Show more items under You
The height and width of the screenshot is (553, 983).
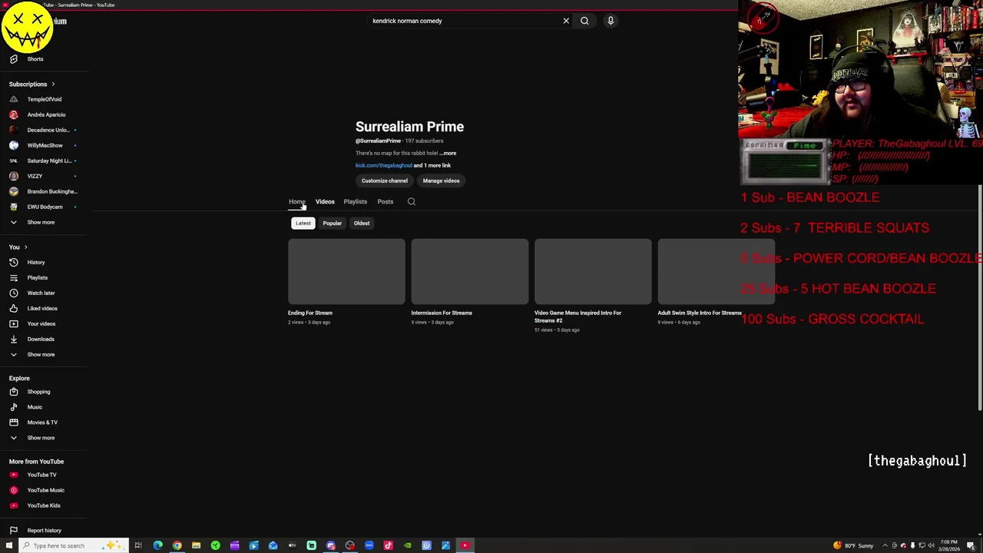[x=41, y=354]
